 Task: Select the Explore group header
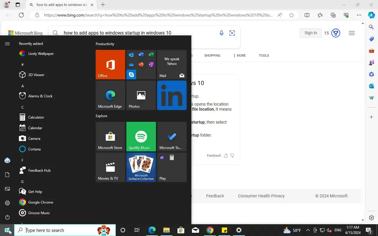pyautogui.click(x=101, y=116)
